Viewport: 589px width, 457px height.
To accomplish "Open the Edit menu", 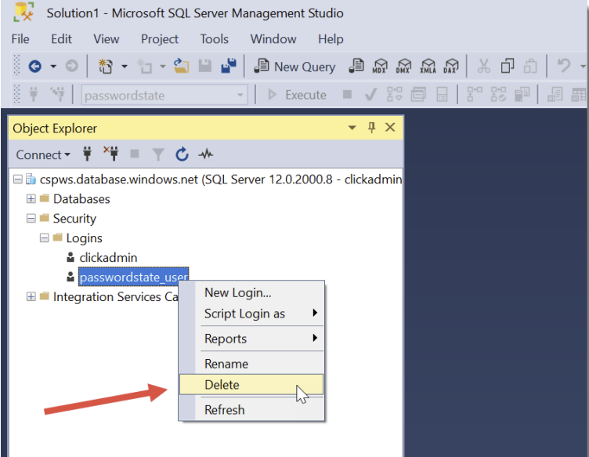I will coord(61,39).
